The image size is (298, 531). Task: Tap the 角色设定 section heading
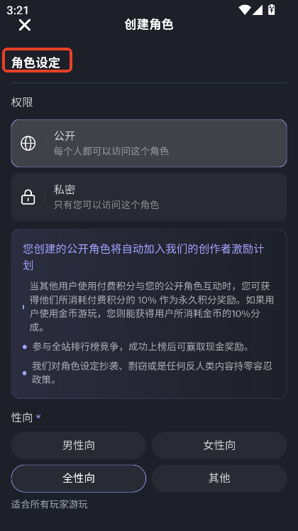pos(35,63)
